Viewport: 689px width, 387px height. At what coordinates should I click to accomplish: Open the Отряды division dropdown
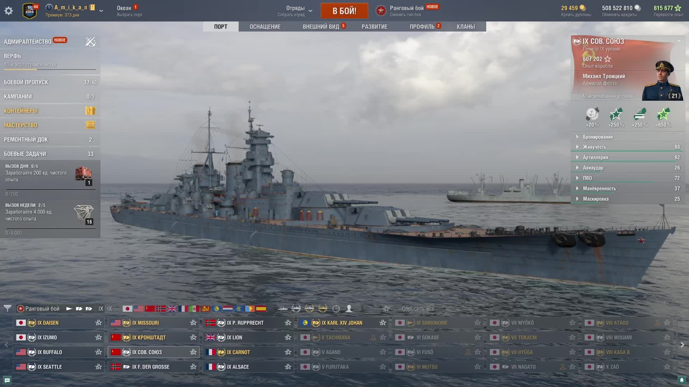(x=296, y=11)
